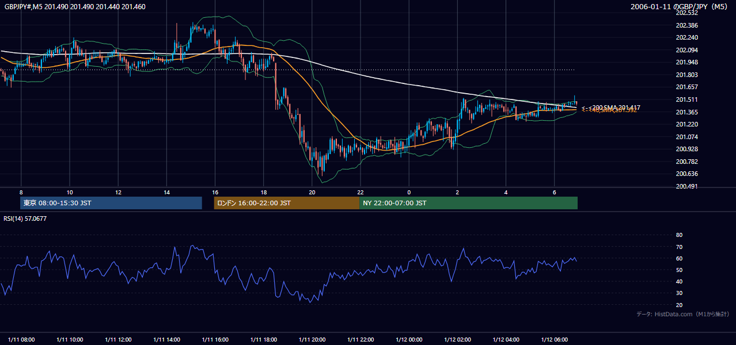Click hour label 10 under the price chart

70,192
